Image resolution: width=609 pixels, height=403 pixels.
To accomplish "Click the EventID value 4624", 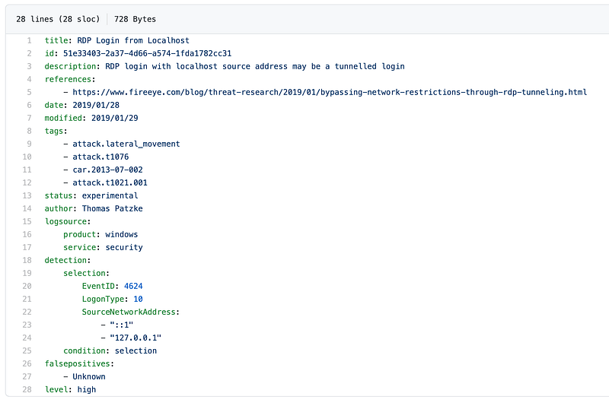I will (x=133, y=286).
